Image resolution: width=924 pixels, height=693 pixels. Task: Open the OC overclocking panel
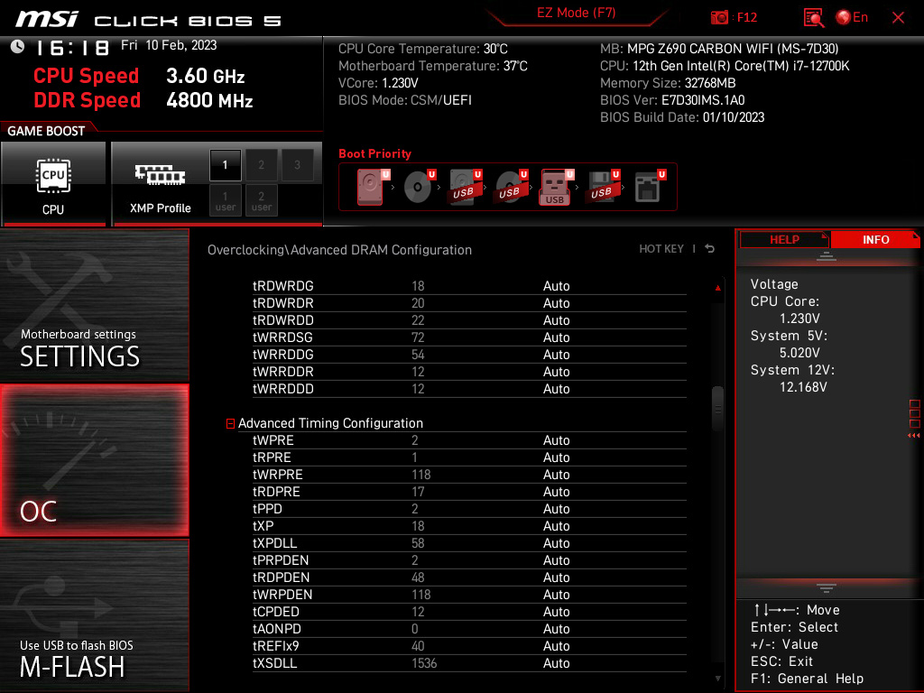94,461
